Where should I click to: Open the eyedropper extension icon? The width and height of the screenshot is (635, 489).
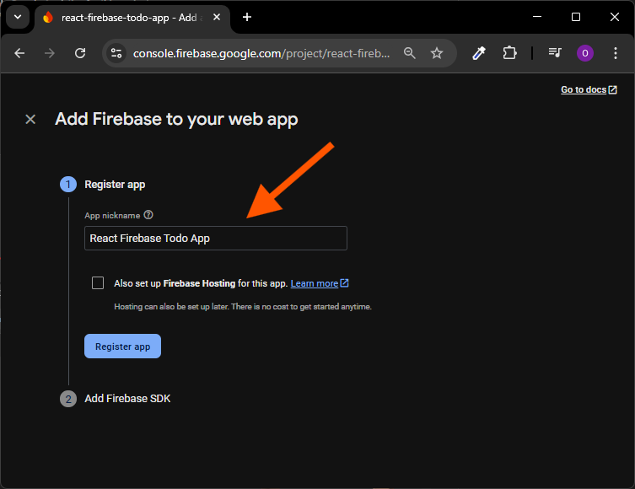tap(479, 53)
